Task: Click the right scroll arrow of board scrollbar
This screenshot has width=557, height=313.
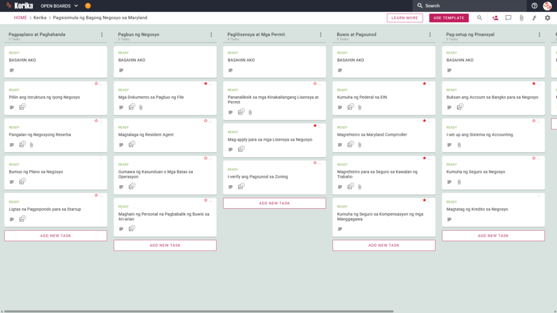Action: [x=555, y=311]
